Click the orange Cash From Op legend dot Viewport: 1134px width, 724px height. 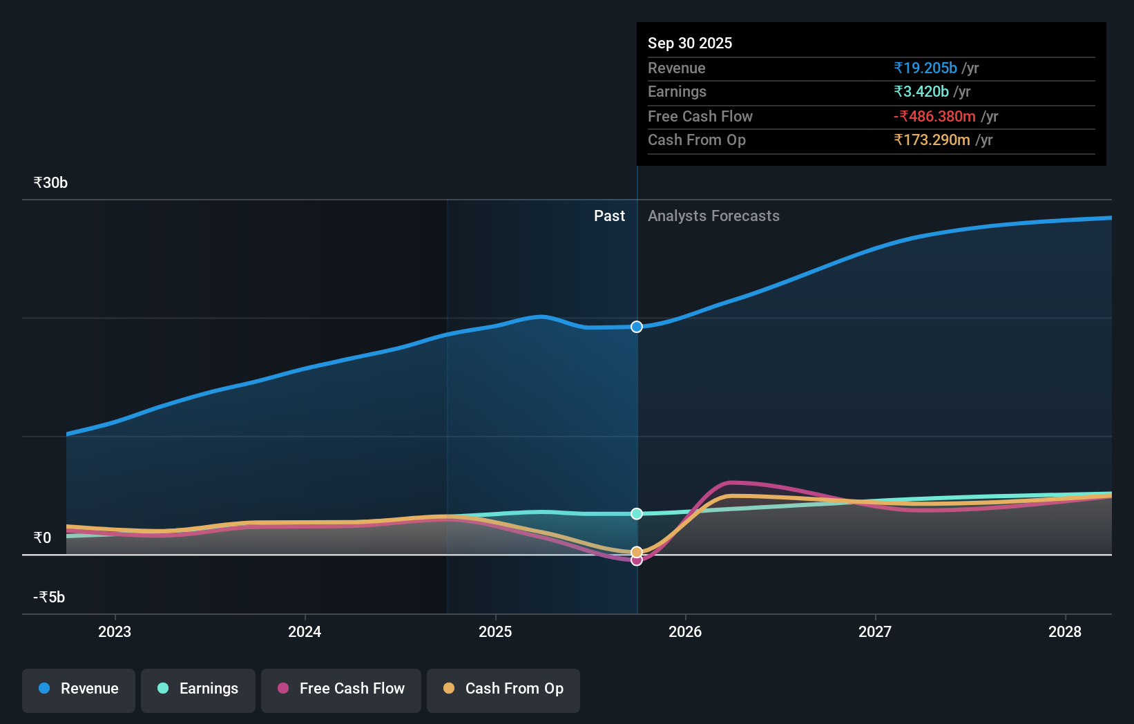pos(448,689)
